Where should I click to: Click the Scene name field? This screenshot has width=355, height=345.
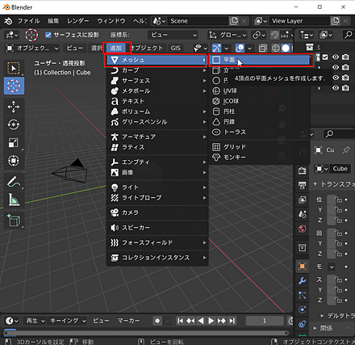tap(198, 21)
